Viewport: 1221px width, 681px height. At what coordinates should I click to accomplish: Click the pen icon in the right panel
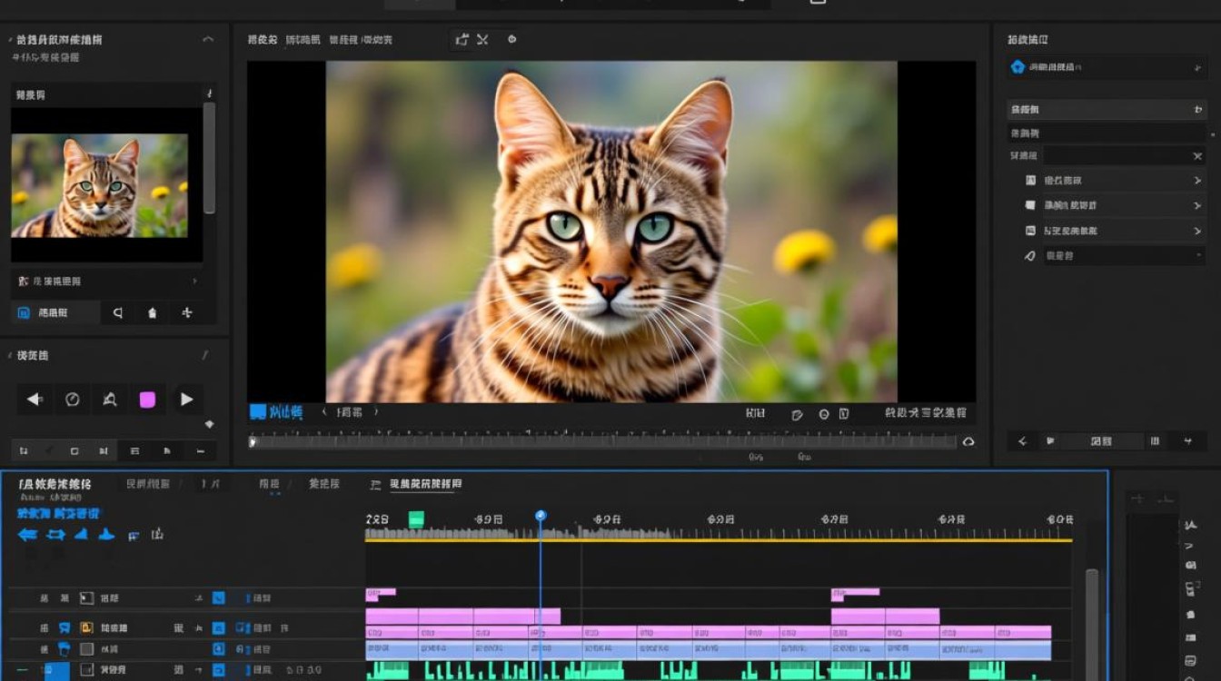click(x=1029, y=256)
